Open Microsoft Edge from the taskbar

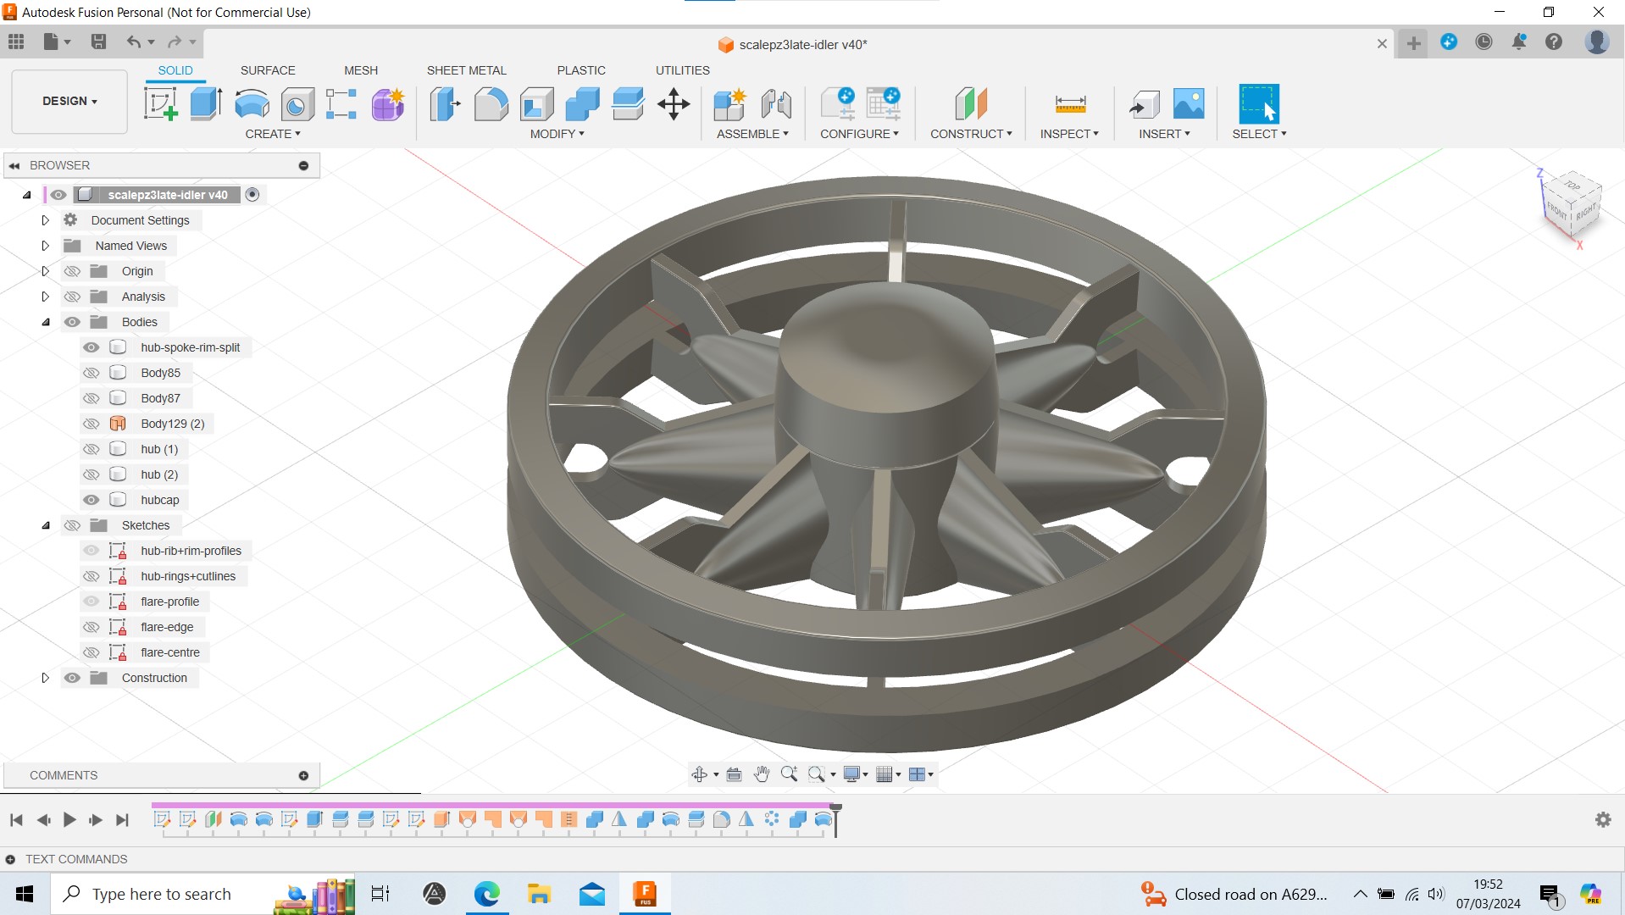point(486,894)
